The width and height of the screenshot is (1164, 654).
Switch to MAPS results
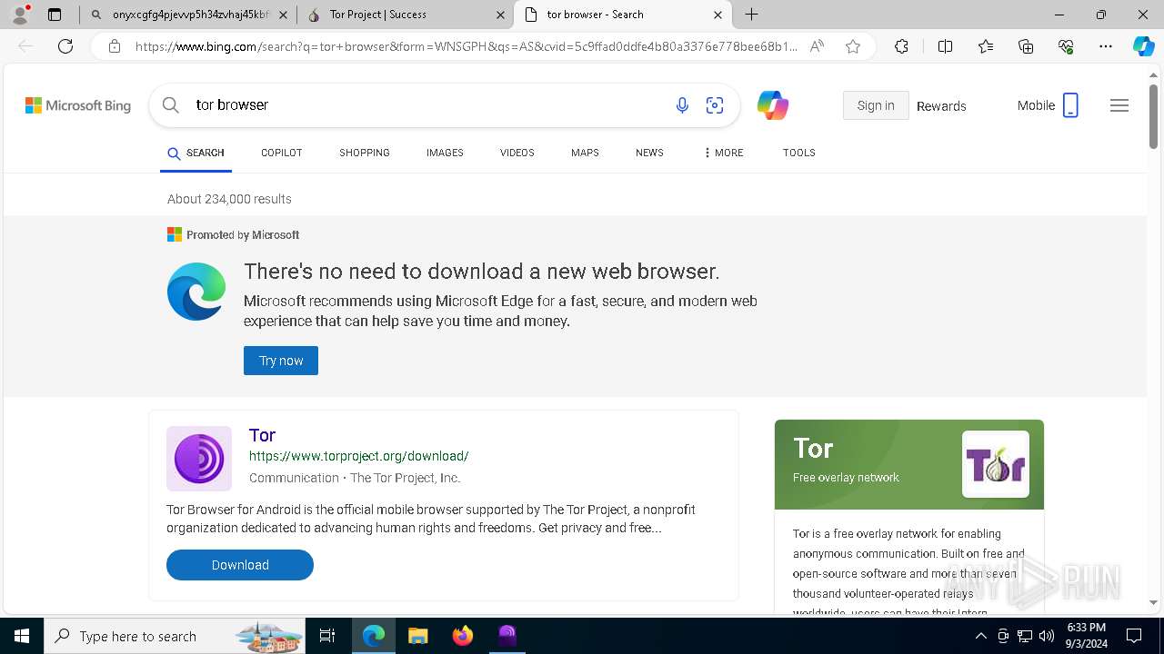point(585,153)
